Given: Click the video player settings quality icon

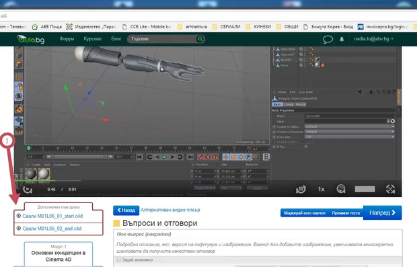Looking at the screenshot, I should point(341,189).
